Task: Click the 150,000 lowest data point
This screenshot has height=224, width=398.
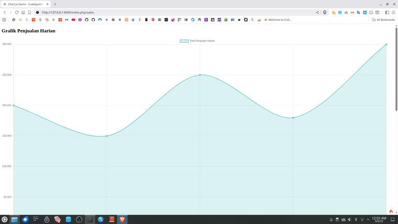Action: (107, 136)
